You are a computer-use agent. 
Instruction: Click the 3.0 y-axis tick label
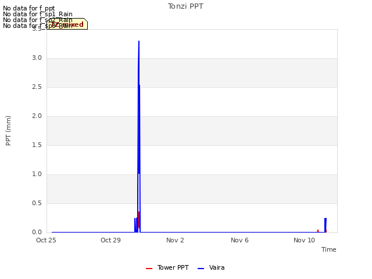pos(37,58)
